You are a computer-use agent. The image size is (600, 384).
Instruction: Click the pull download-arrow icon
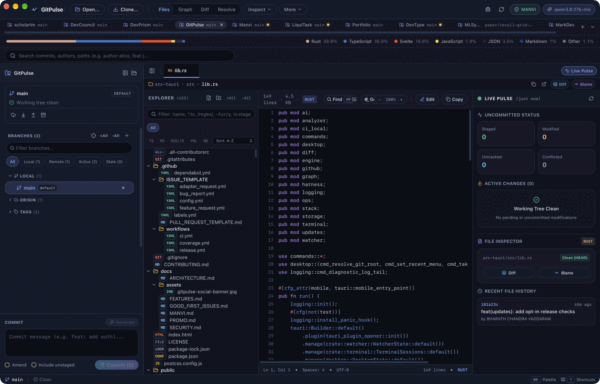pyautogui.click(x=23, y=115)
